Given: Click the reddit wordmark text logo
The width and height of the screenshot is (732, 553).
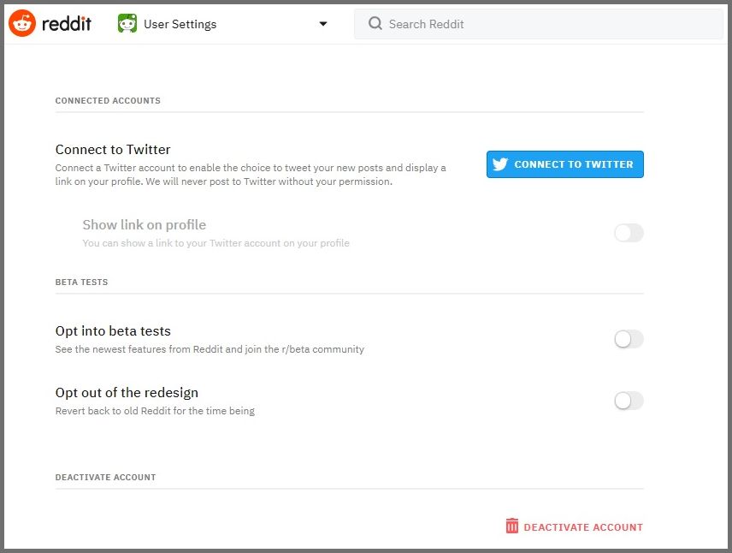Looking at the screenshot, I should [67, 24].
